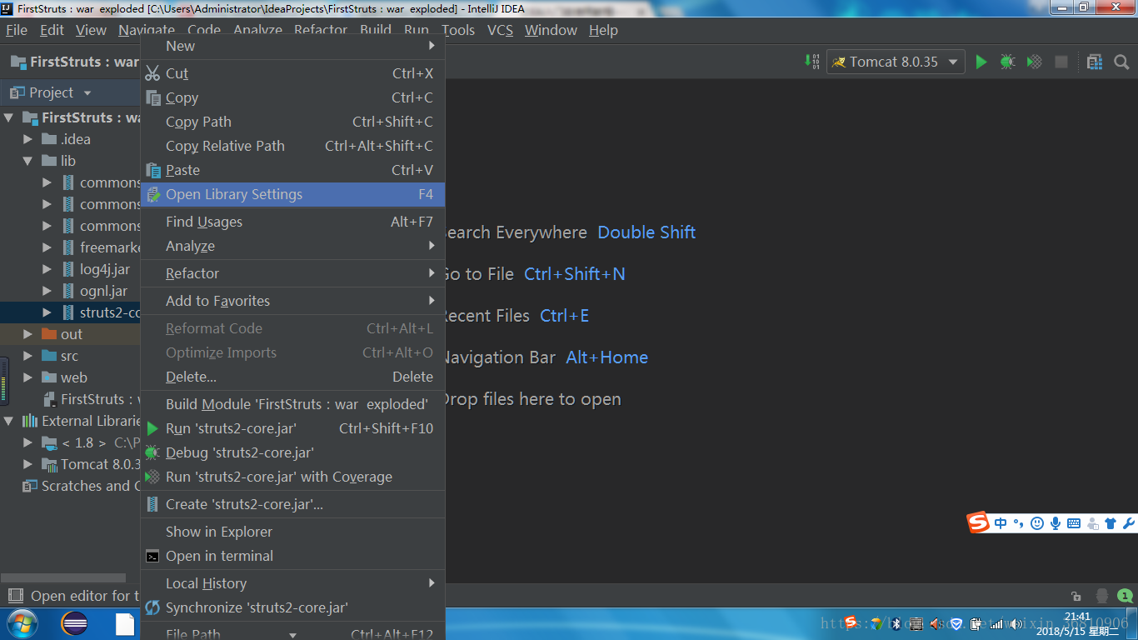Image resolution: width=1138 pixels, height=640 pixels.
Task: Open the Tomcat 8.0.35 run configuration dropdown
Action: [x=896, y=62]
